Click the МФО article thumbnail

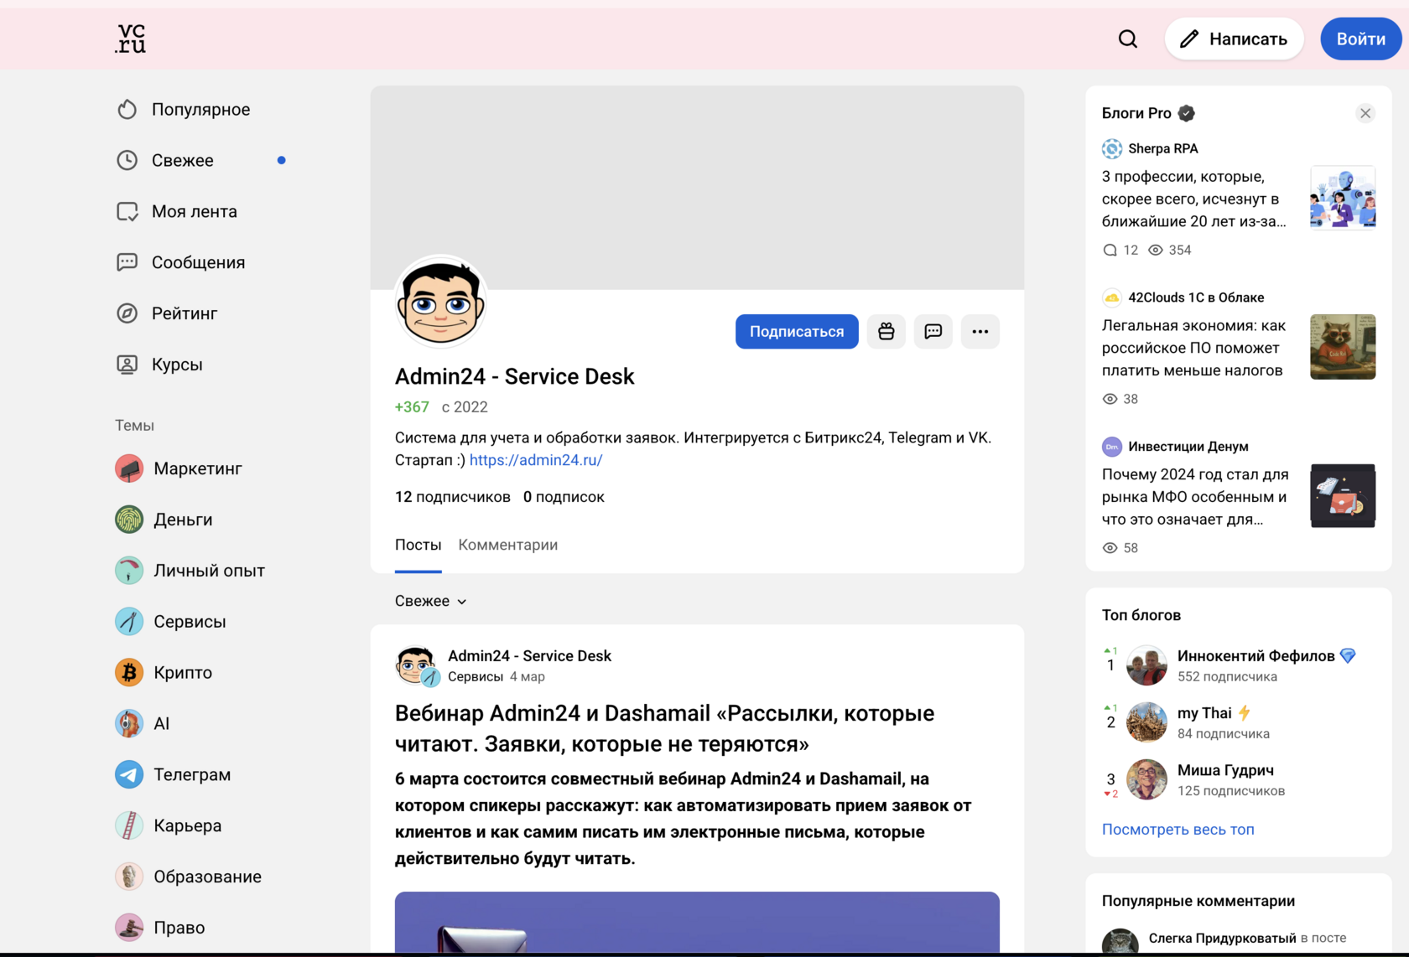1343,496
